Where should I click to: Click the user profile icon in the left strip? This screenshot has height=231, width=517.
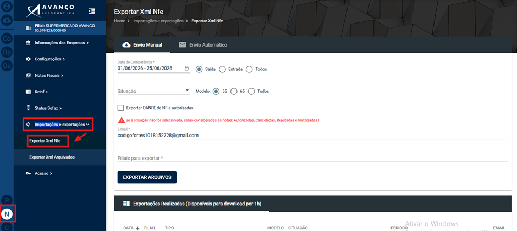click(7, 7)
